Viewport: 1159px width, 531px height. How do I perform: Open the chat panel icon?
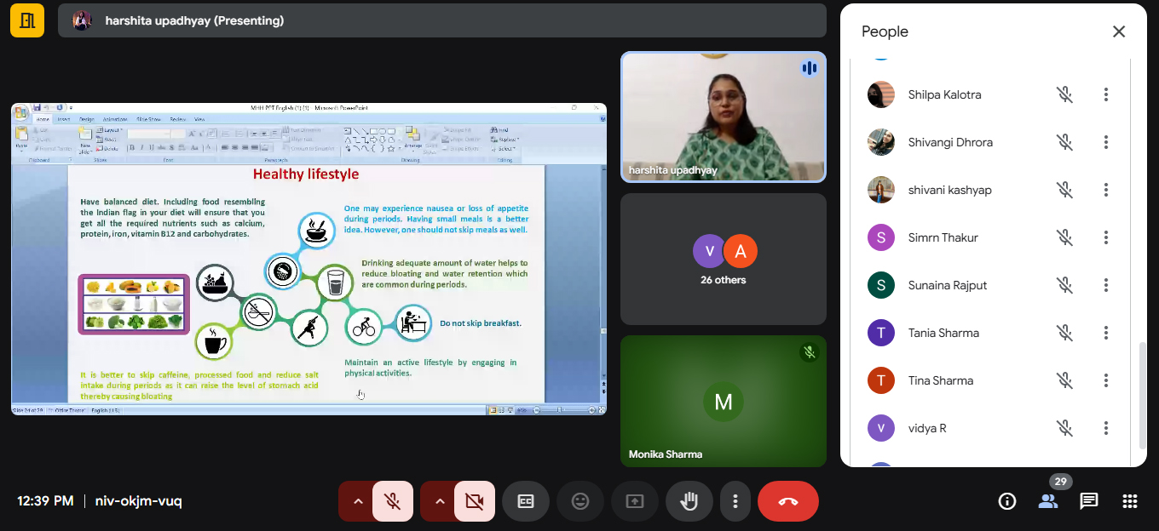[x=1088, y=501]
